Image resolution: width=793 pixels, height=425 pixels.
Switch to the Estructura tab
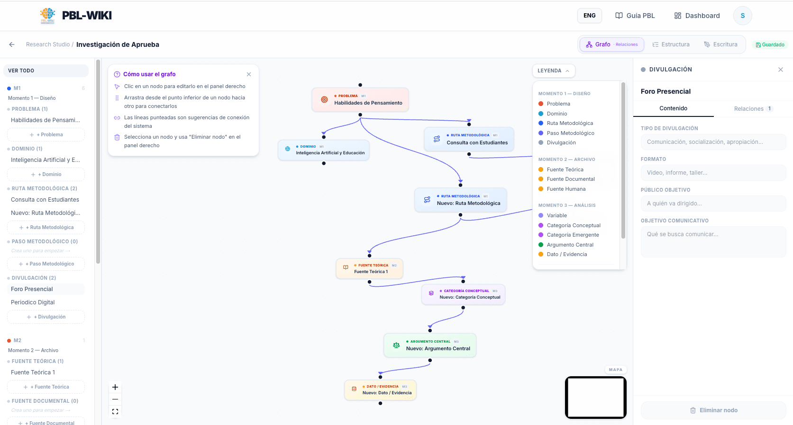click(x=671, y=44)
